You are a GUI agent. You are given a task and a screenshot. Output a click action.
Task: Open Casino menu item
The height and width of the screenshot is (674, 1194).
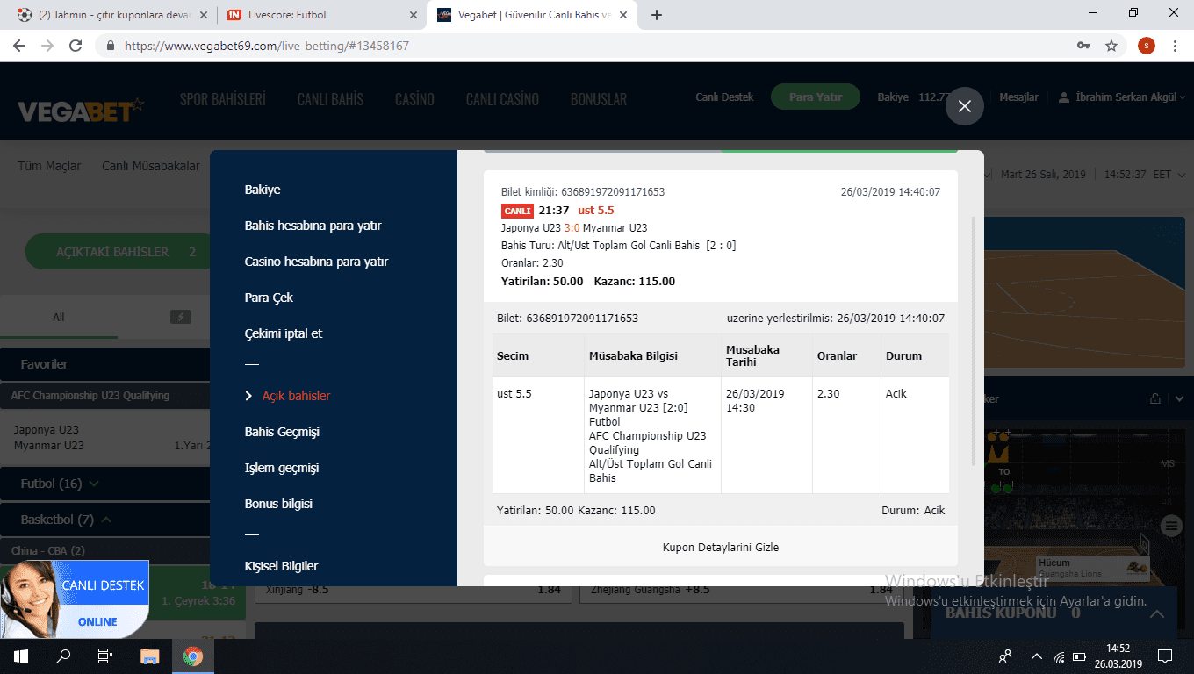414,99
